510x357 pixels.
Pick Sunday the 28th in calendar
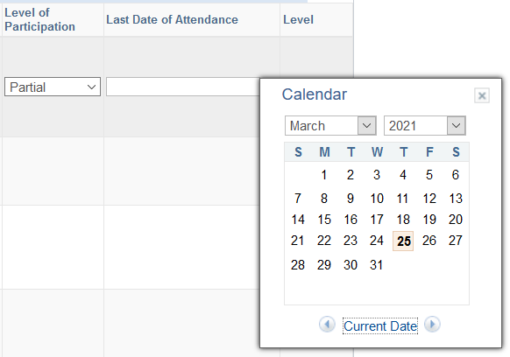(298, 265)
